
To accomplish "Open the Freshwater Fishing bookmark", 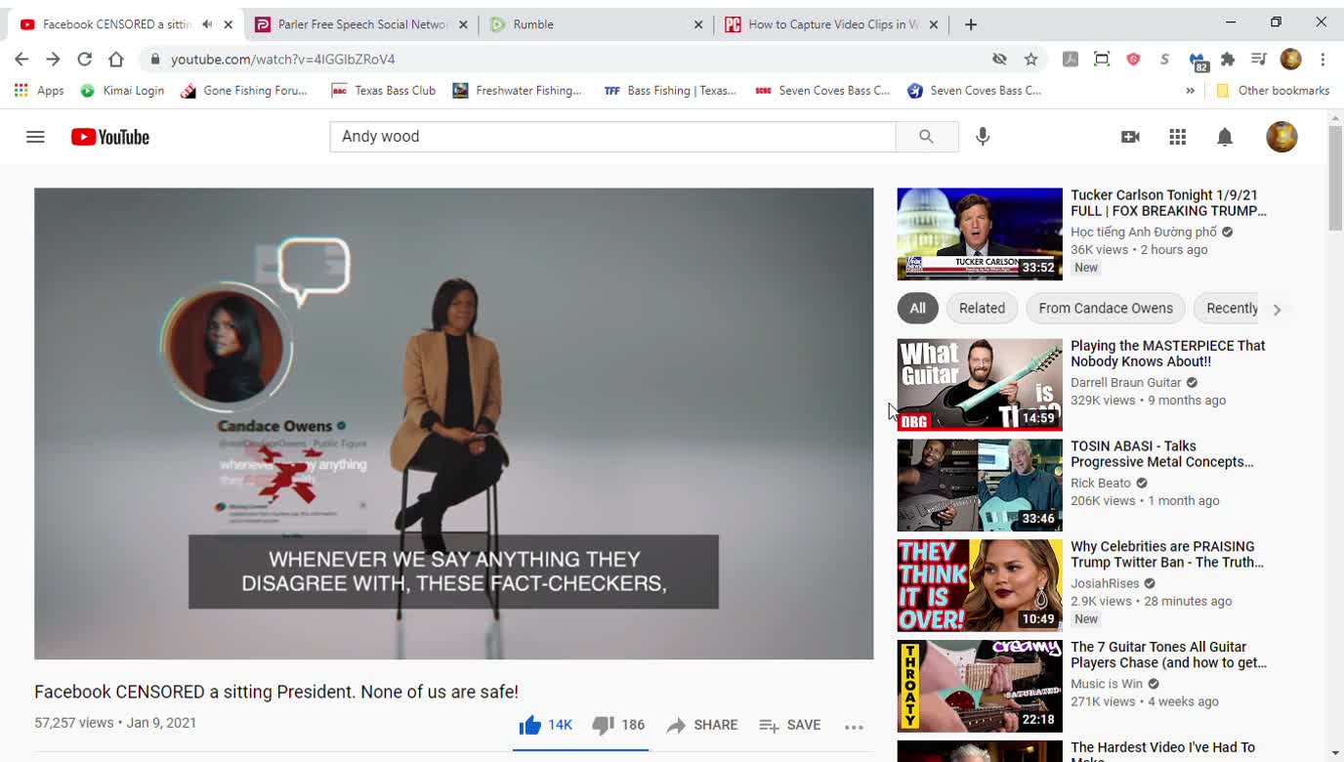I will 518,91.
